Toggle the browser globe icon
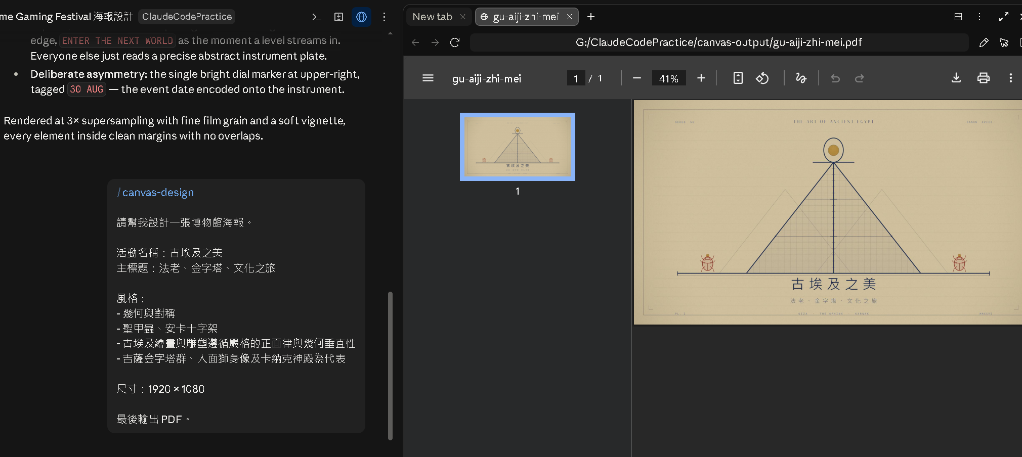The width and height of the screenshot is (1022, 457). [361, 17]
